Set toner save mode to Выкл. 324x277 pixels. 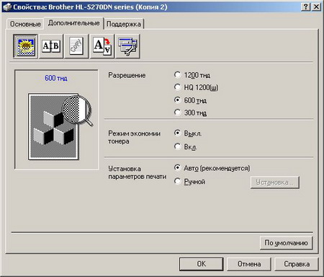[188, 133]
